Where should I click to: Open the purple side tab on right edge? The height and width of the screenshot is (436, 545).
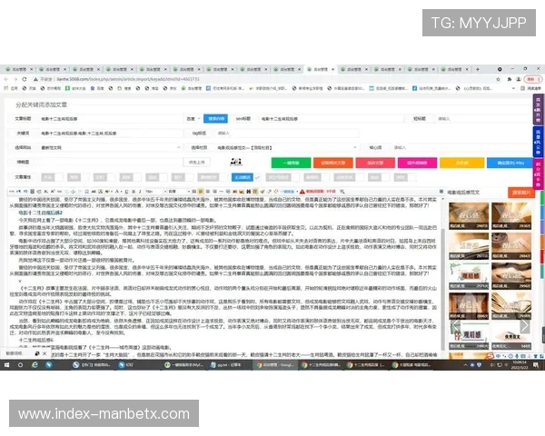pyautogui.click(x=538, y=110)
